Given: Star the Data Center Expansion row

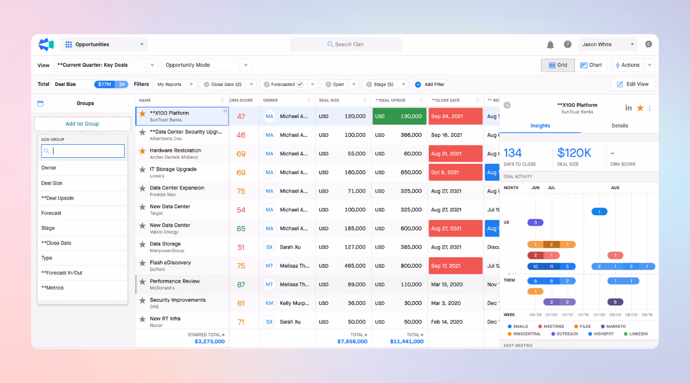Looking at the screenshot, I should (143, 188).
